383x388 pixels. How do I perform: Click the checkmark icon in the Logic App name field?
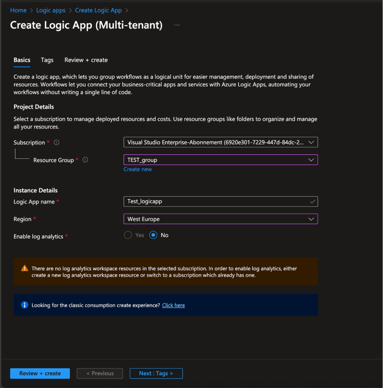(312, 201)
